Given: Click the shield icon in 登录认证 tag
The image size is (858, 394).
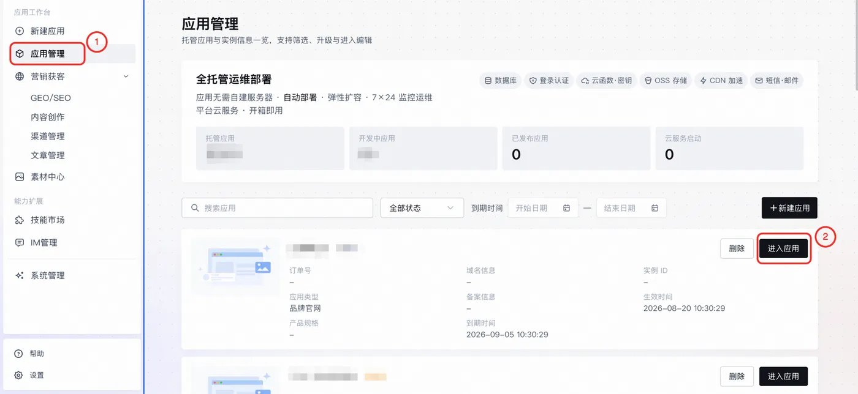Looking at the screenshot, I should pos(533,81).
